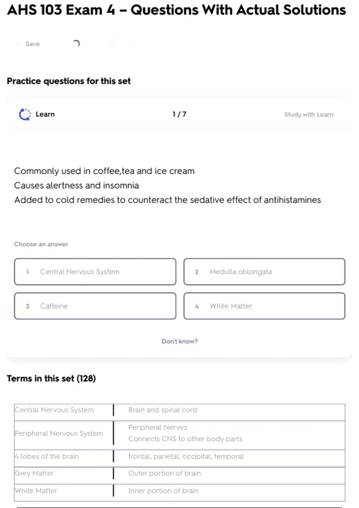359x508 pixels.
Task: Click the 1 / 7 progress indicator
Action: click(x=180, y=114)
